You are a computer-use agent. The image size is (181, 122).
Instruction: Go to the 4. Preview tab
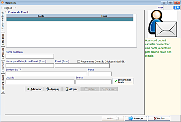pyautogui.click(x=3, y=66)
